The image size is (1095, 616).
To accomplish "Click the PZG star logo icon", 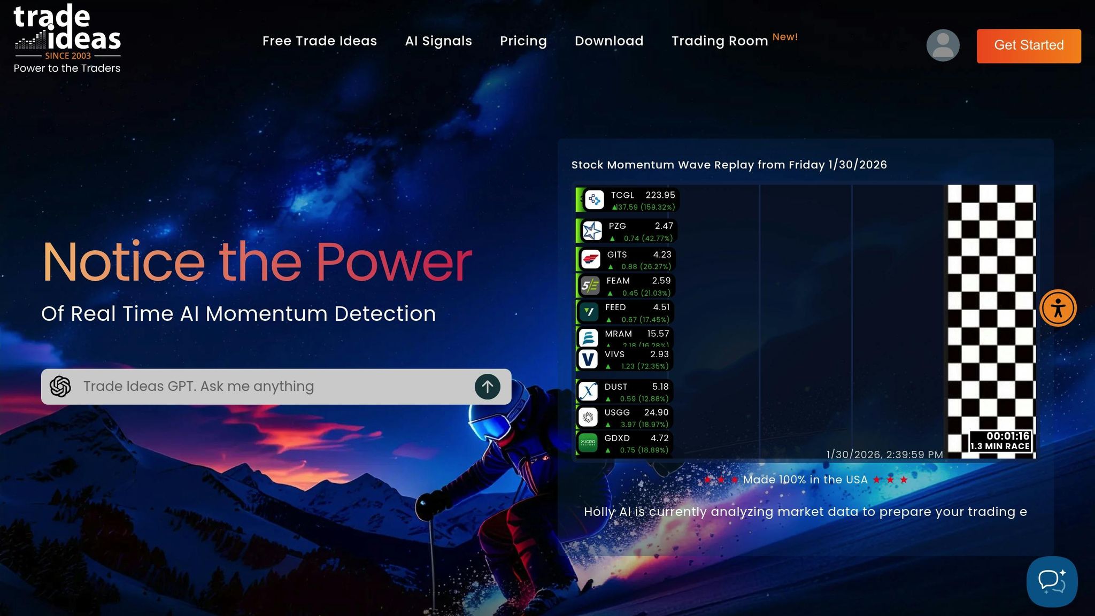I will tap(592, 231).
